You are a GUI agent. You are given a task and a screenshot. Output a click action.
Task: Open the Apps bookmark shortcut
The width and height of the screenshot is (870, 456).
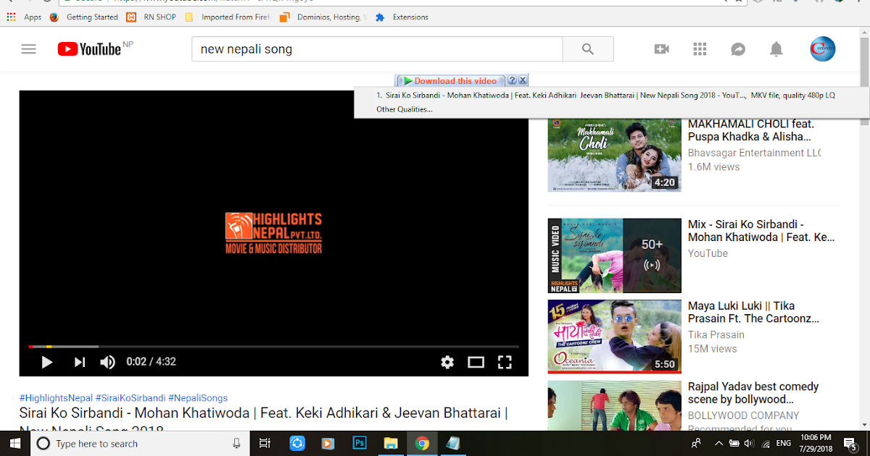pyautogui.click(x=24, y=17)
